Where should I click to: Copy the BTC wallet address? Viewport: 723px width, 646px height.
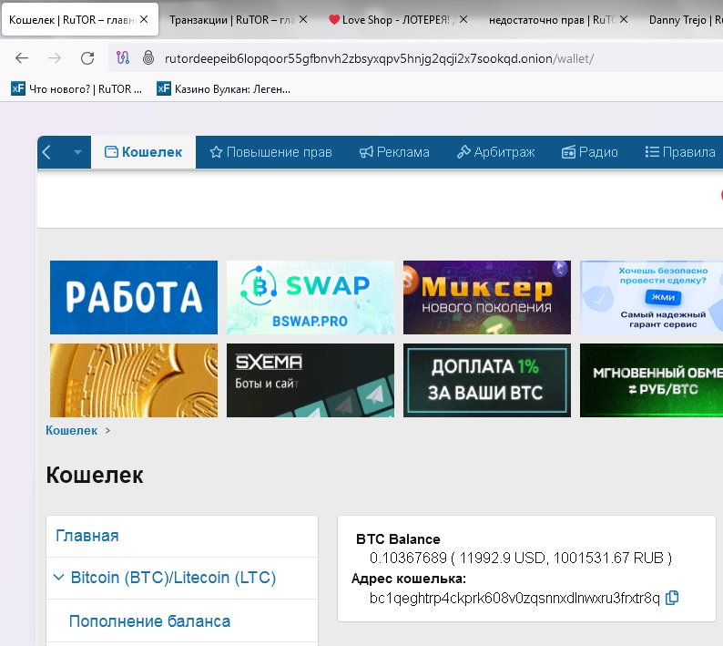(x=672, y=598)
